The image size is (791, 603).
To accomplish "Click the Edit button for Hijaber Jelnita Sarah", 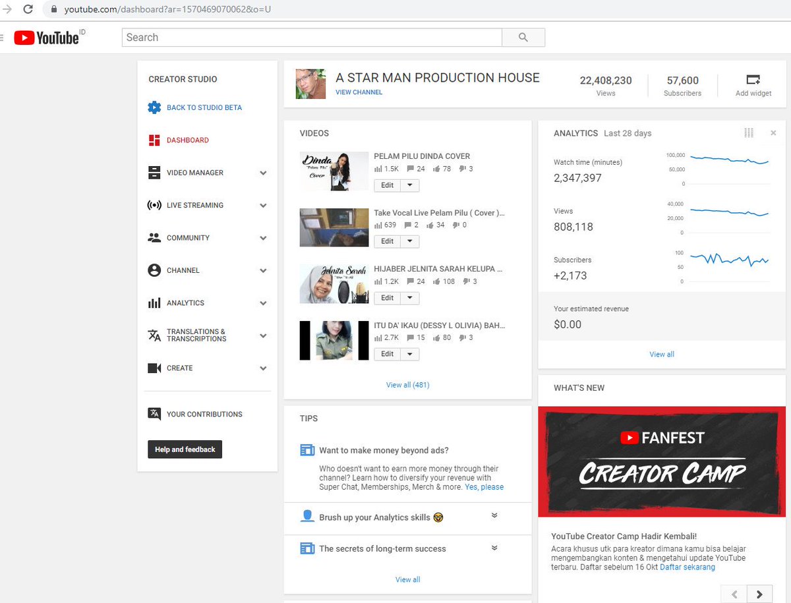I will tap(388, 298).
